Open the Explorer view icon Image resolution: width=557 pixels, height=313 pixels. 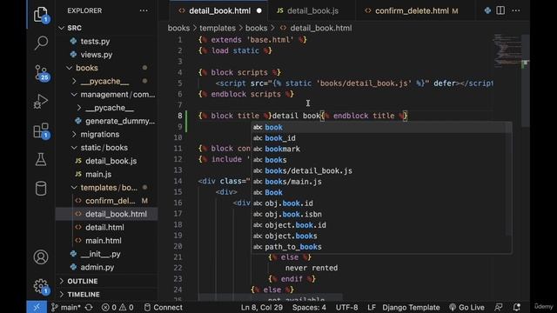click(x=41, y=15)
